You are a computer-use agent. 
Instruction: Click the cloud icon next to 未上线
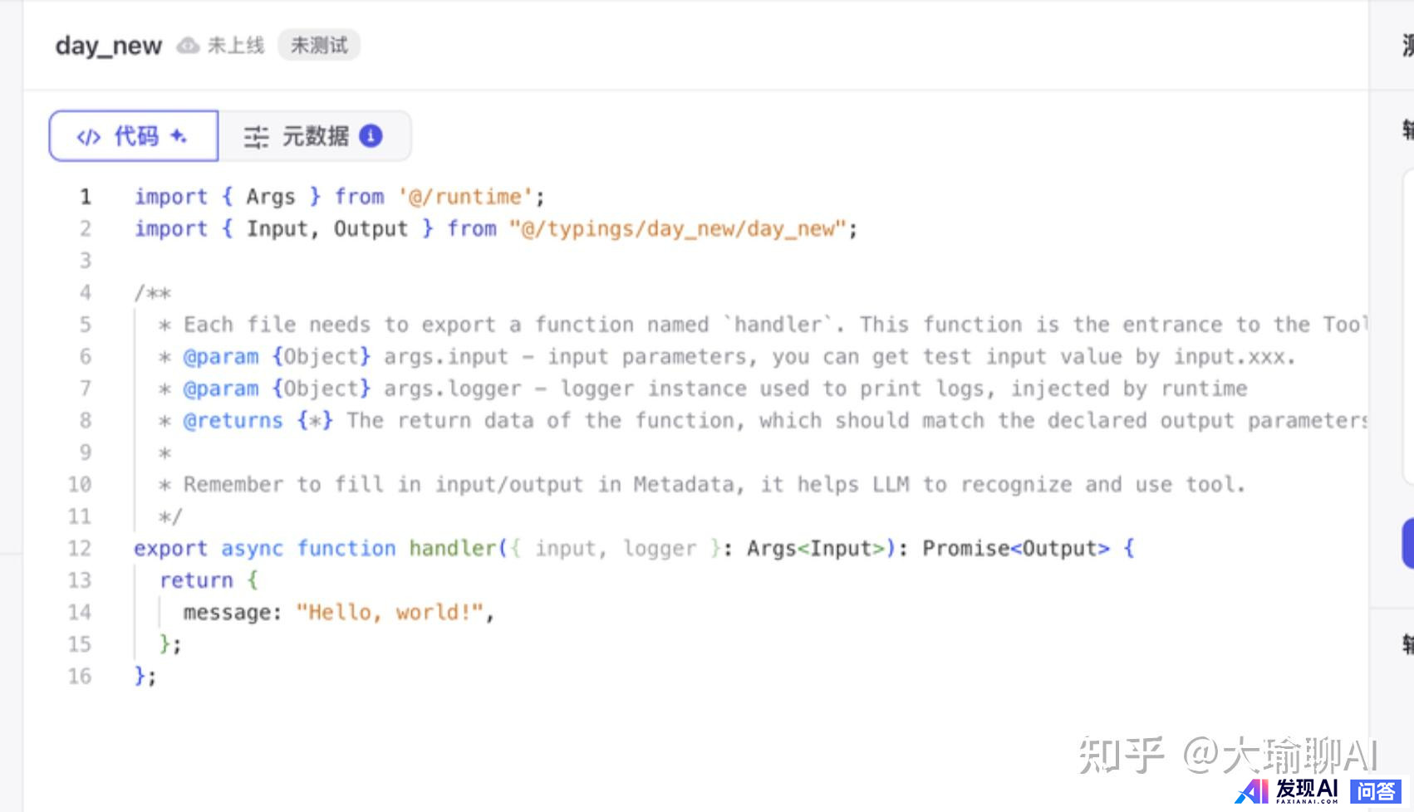point(188,45)
